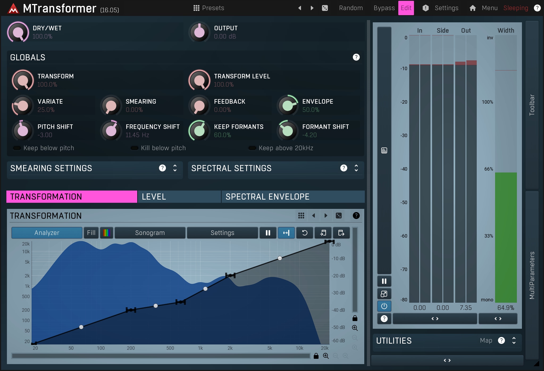The width and height of the screenshot is (544, 371).
Task: Open the Presets grid icon
Action: click(196, 8)
